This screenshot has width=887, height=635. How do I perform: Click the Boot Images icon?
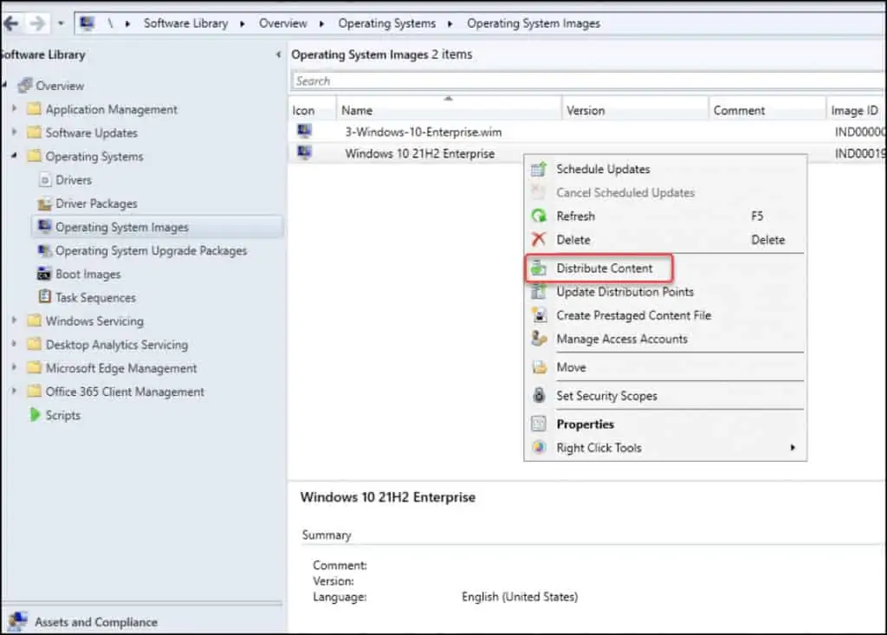point(44,274)
